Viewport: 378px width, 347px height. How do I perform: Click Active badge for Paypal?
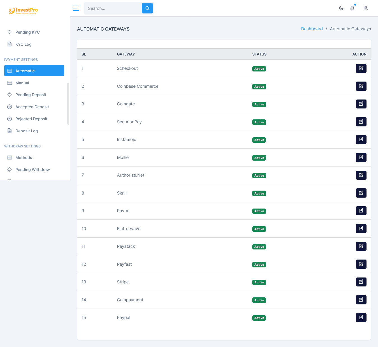[259, 318]
